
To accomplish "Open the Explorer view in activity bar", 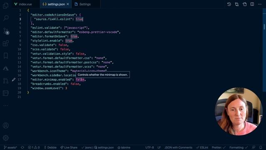I will pos(5,5).
